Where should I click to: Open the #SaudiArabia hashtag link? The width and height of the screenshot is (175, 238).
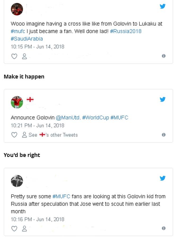tap(27, 39)
